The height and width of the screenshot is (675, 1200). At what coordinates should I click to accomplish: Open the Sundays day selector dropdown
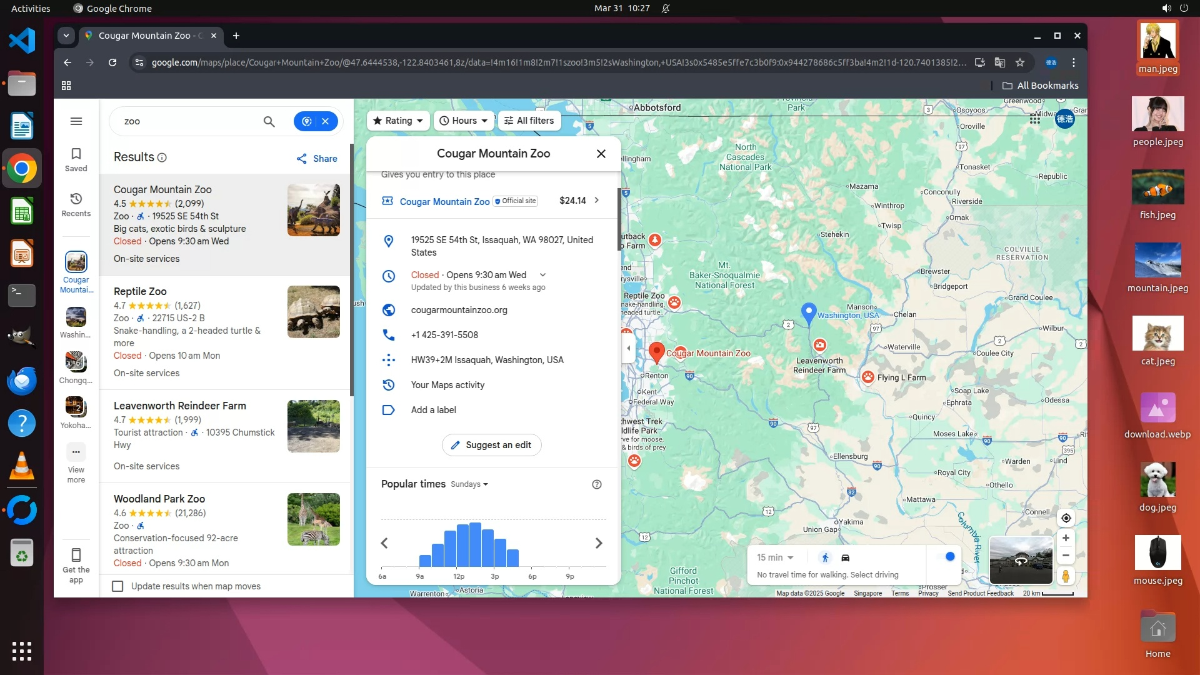coord(469,484)
